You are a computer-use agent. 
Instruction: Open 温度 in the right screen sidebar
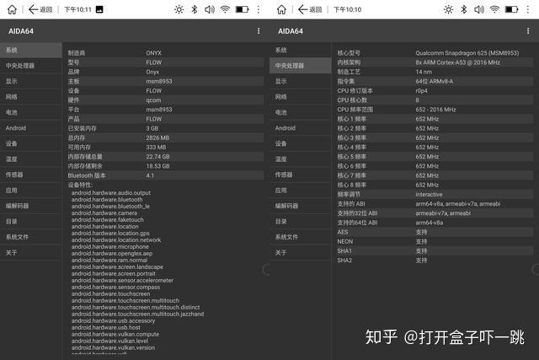click(x=301, y=159)
